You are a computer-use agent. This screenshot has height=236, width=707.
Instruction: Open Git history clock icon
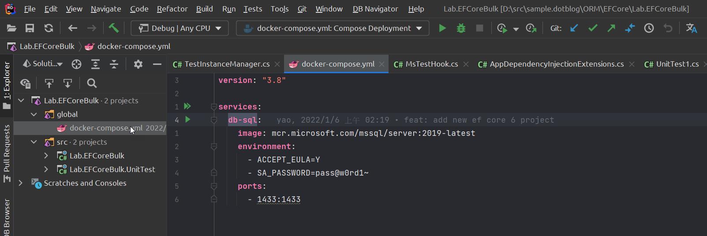pyautogui.click(x=649, y=28)
